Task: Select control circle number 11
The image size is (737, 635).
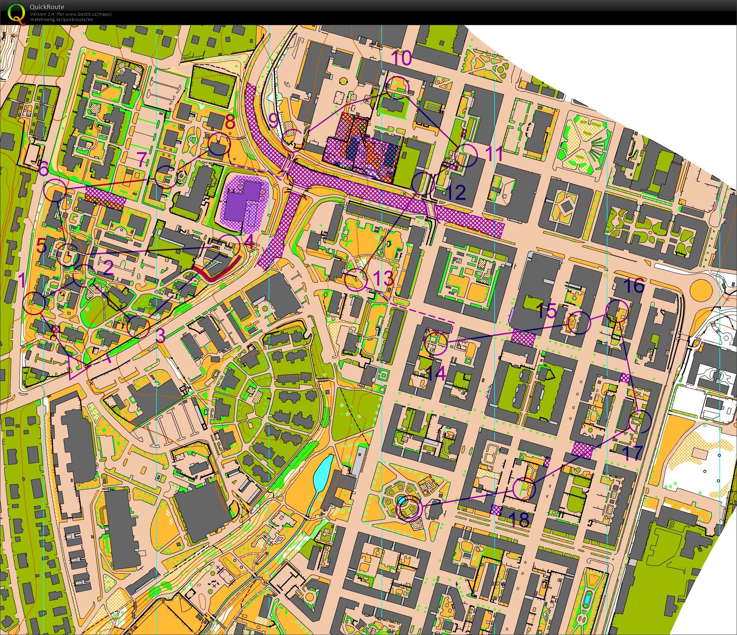Action: pyautogui.click(x=466, y=156)
